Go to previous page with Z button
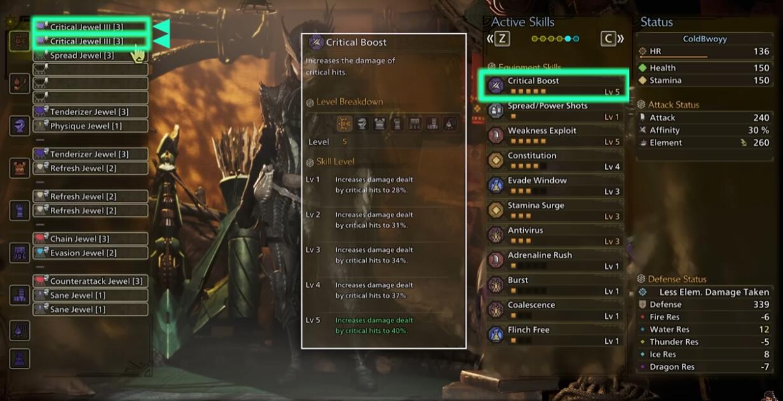 click(502, 39)
